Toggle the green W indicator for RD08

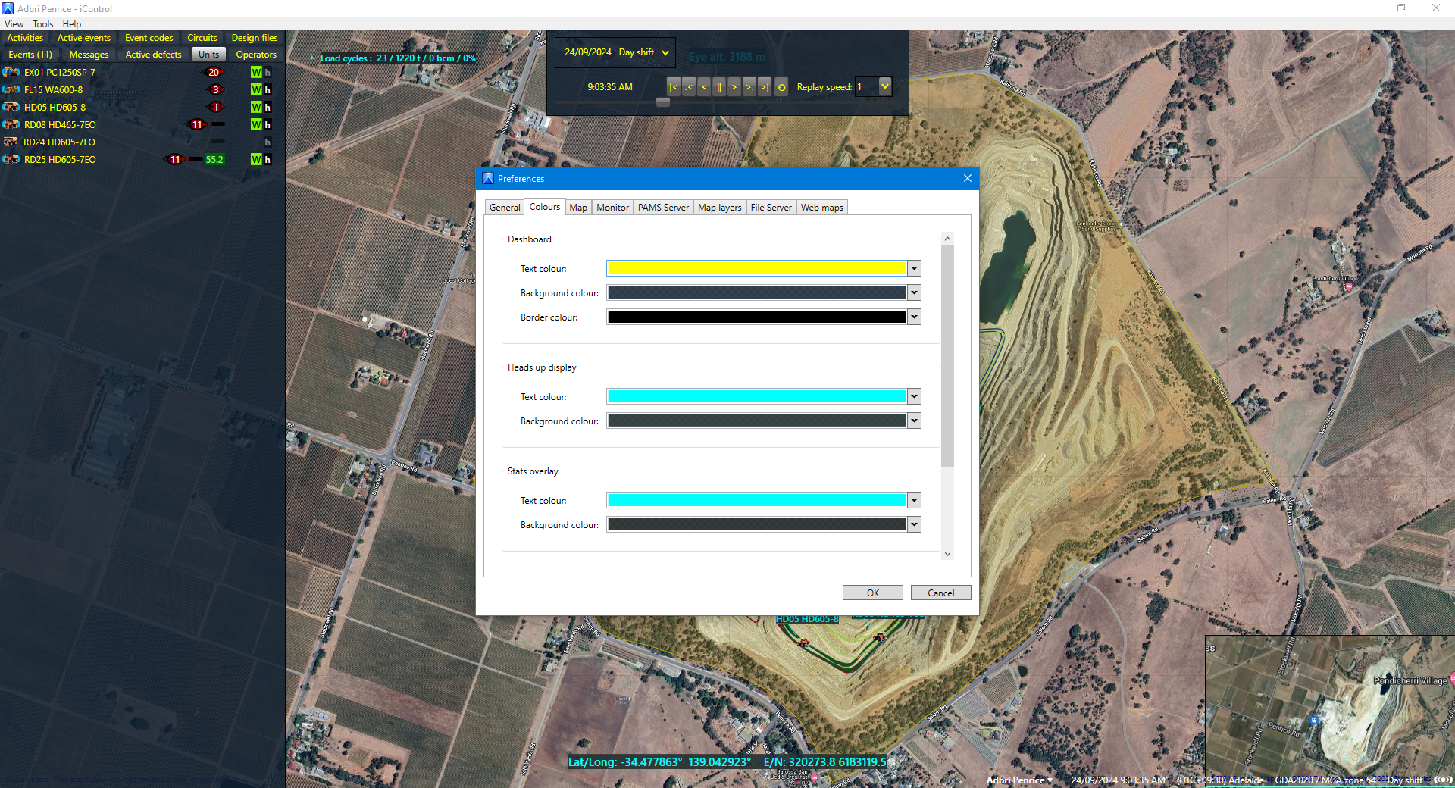point(256,124)
